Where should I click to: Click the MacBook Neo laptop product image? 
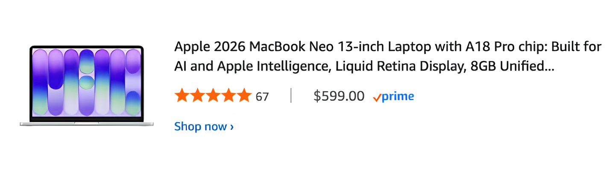click(87, 85)
